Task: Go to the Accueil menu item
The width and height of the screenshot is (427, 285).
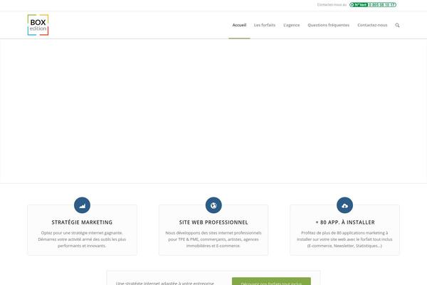Action: tap(239, 25)
